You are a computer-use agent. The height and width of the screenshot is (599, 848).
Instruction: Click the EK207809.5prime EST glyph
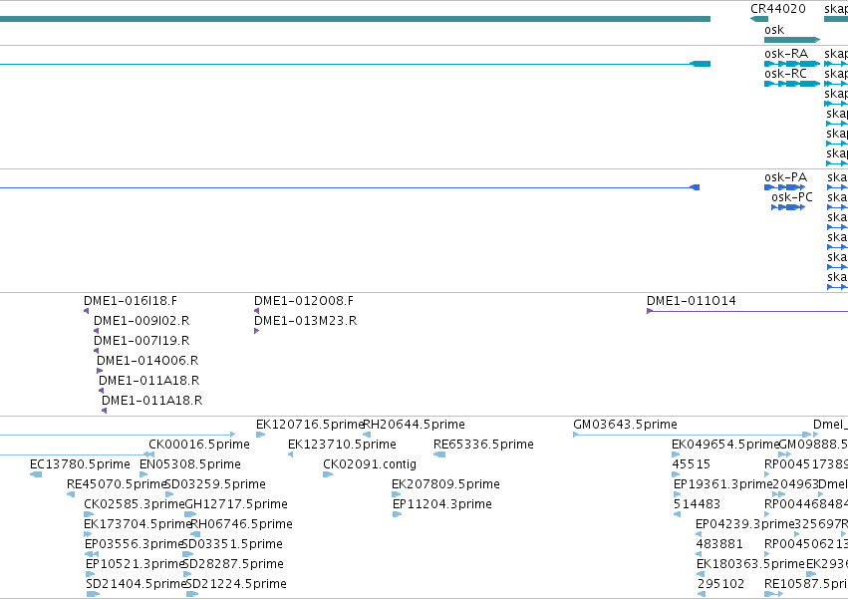(397, 494)
